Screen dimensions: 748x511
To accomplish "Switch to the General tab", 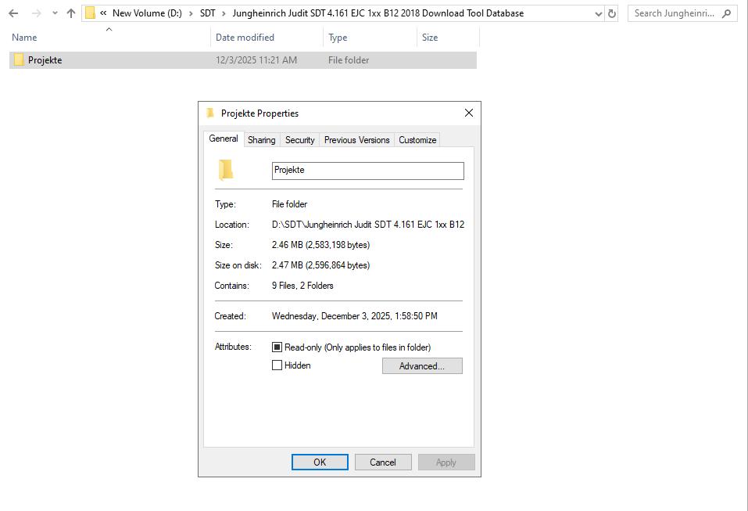I will point(224,139).
